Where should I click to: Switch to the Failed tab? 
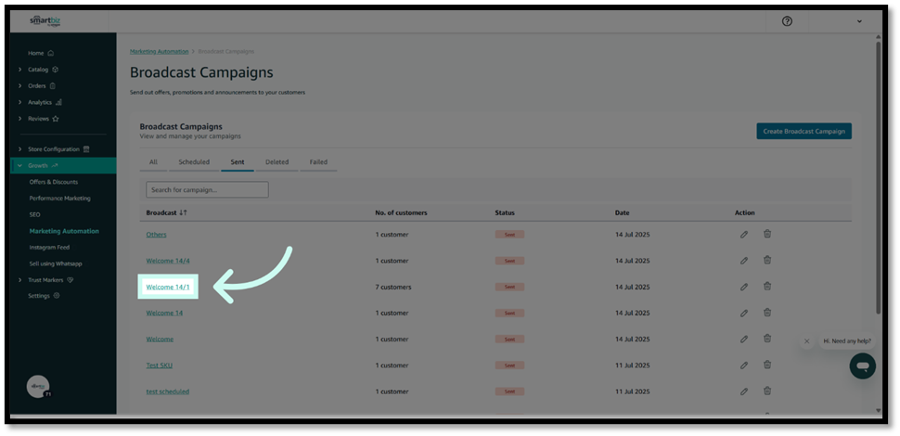(x=318, y=162)
